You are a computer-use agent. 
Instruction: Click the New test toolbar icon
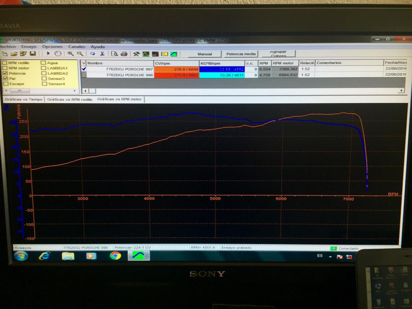tap(4, 54)
